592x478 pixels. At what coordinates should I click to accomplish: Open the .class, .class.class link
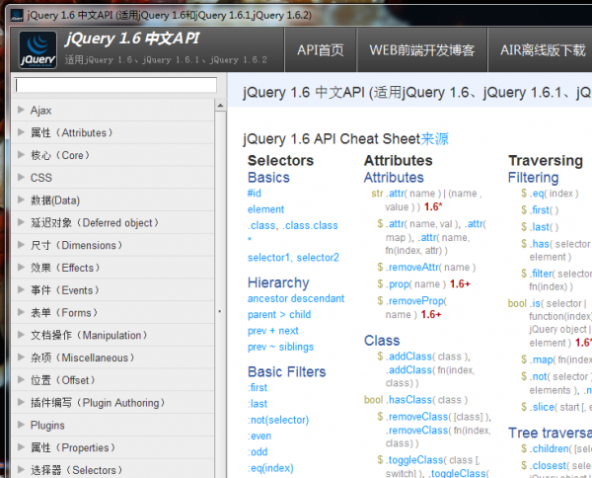pyautogui.click(x=293, y=225)
